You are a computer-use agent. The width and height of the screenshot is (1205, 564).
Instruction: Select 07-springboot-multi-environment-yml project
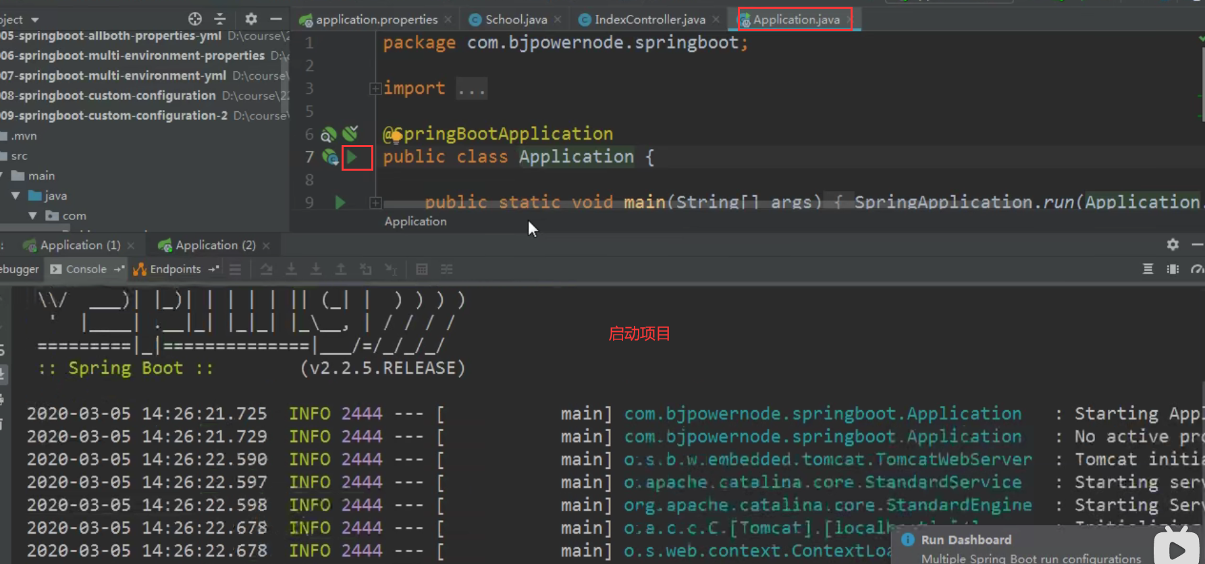[x=113, y=76]
